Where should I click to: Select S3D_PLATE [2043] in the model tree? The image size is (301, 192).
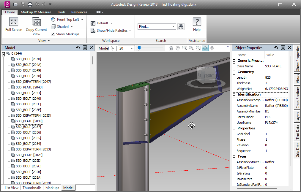click(x=29, y=87)
